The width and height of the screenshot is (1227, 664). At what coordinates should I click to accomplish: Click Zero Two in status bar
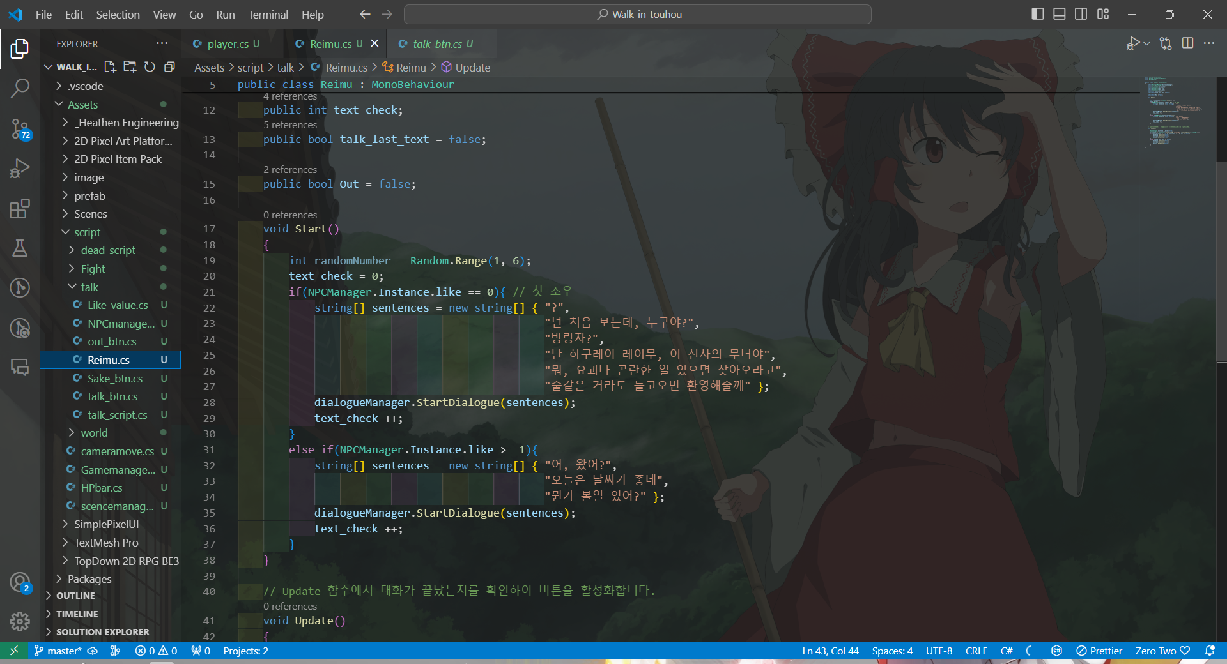click(1162, 651)
